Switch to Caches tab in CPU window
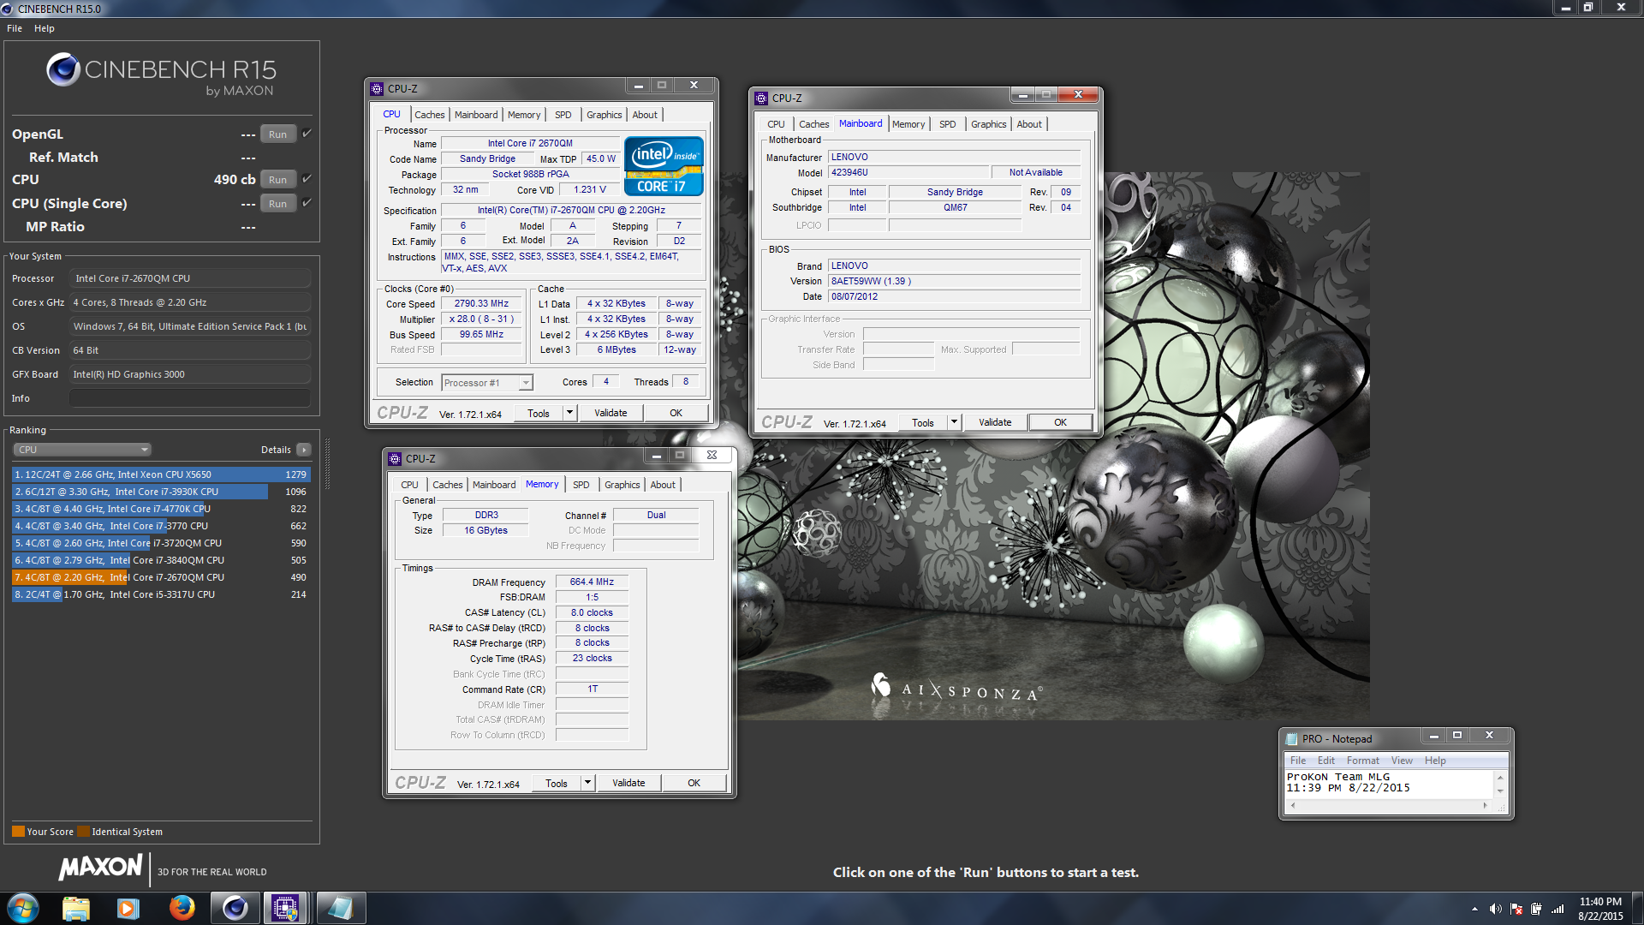This screenshot has width=1644, height=925. click(430, 115)
